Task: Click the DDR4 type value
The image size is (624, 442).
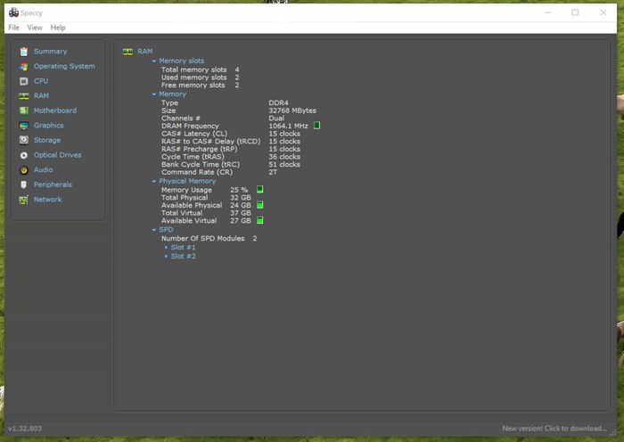Action: click(x=278, y=102)
